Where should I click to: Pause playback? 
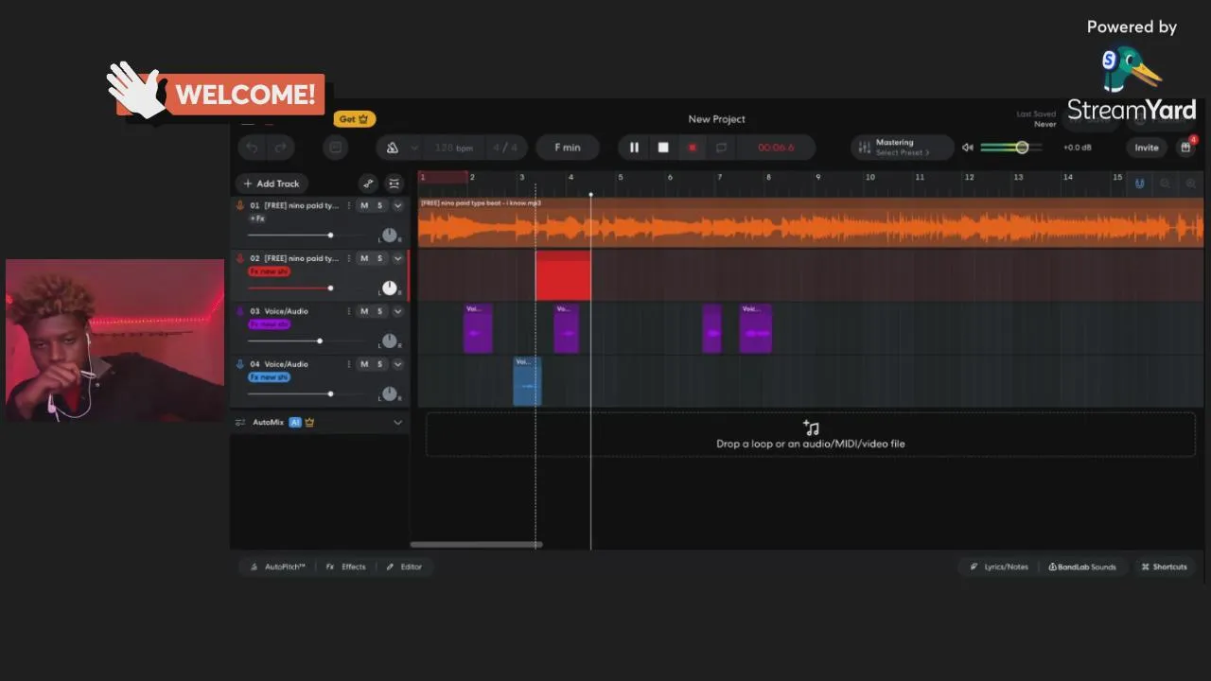click(x=634, y=148)
